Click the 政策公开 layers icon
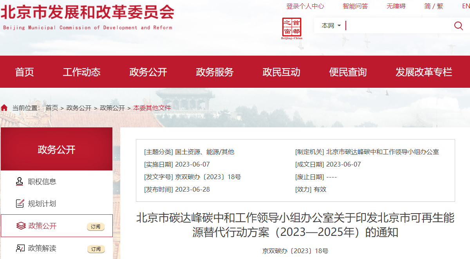 point(20,226)
